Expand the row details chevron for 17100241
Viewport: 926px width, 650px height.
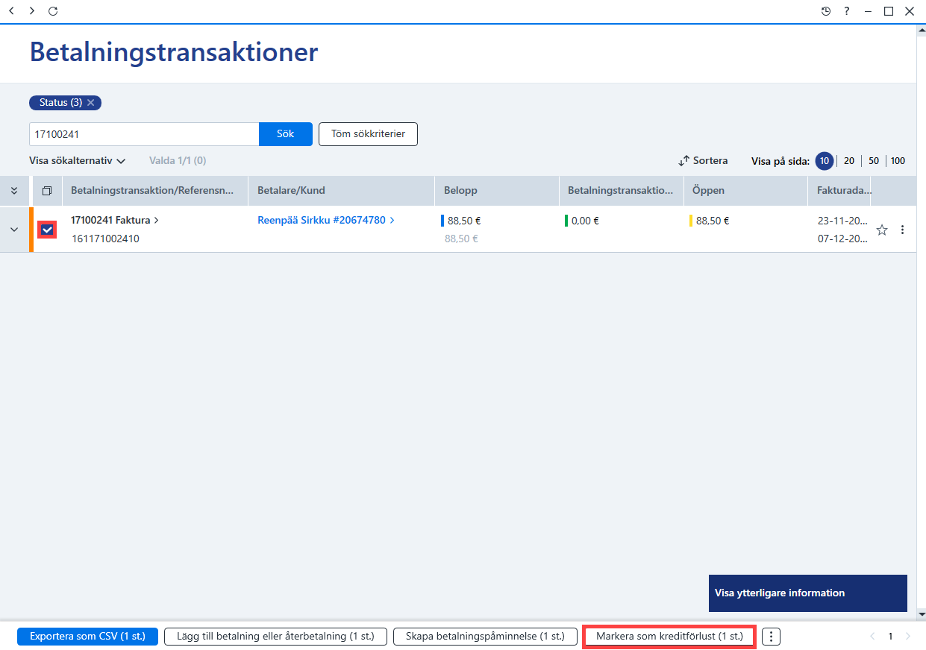[13, 230]
